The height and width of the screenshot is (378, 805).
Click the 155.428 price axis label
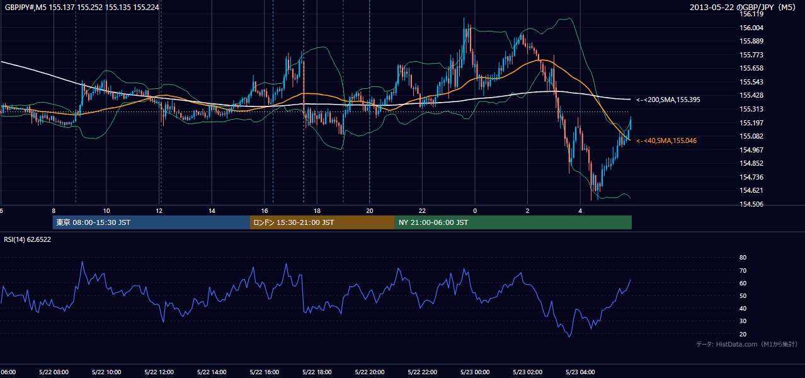pos(751,95)
